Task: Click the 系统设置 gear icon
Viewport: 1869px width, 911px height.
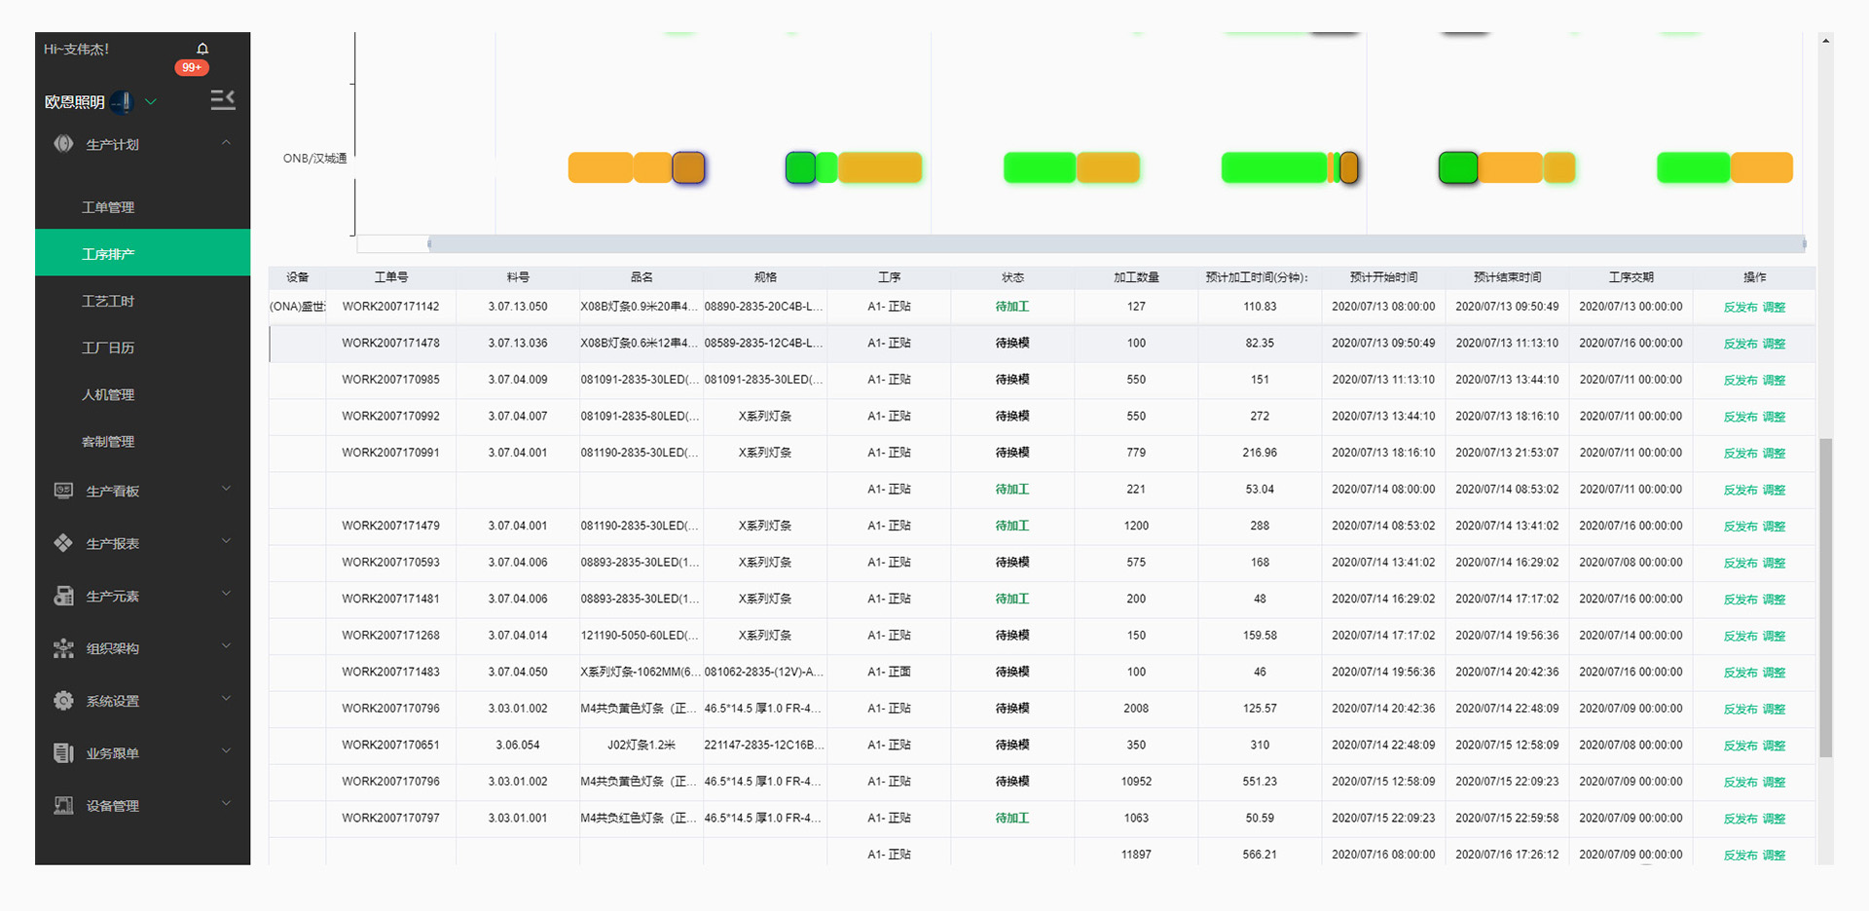Action: (x=63, y=701)
